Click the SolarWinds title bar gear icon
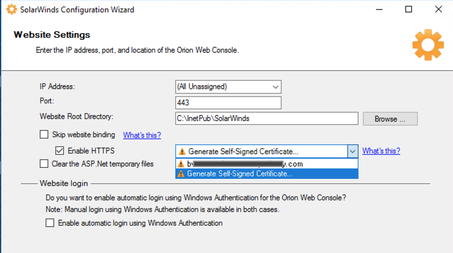This screenshot has width=453, height=253. (12, 9)
